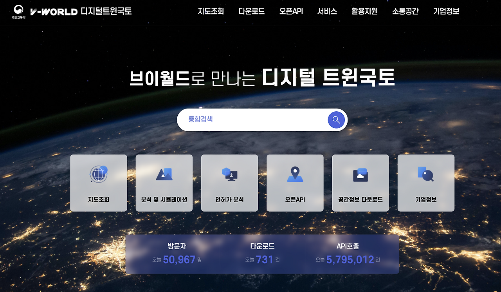Viewport: 501px width, 292px height.
Task: Select the 기업정보 label on the shortcut card
Action: pos(426,200)
